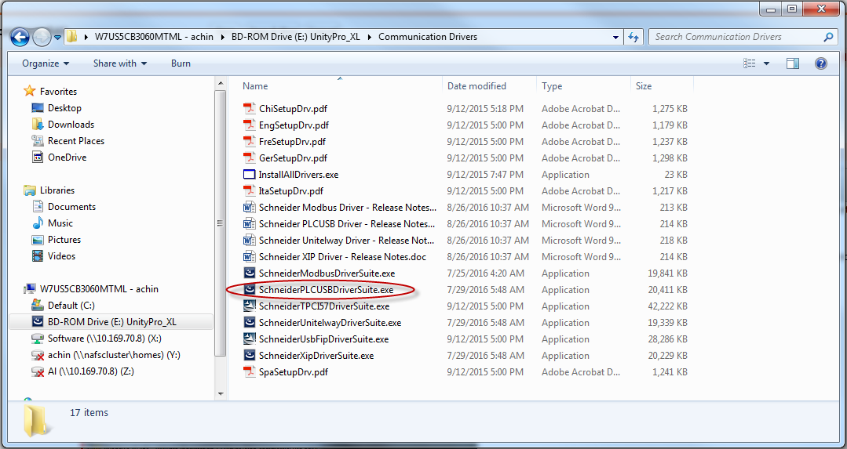
Task: Click the Back navigation arrow button
Action: [20, 37]
